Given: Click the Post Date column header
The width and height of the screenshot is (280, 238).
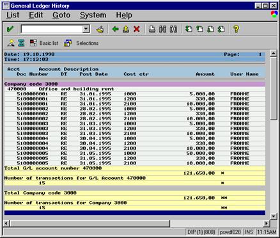Looking at the screenshot, I should tap(93, 74).
